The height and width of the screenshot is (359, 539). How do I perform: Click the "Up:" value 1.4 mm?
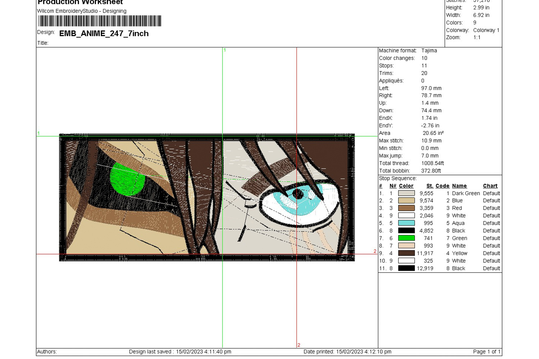tap(430, 103)
